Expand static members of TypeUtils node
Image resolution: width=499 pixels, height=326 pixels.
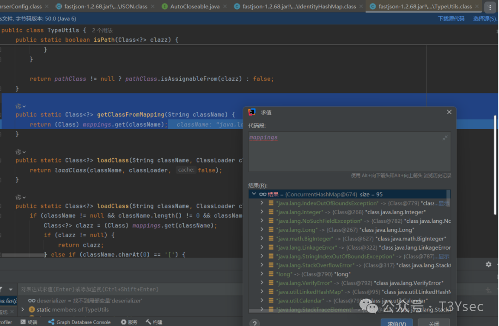(23, 309)
